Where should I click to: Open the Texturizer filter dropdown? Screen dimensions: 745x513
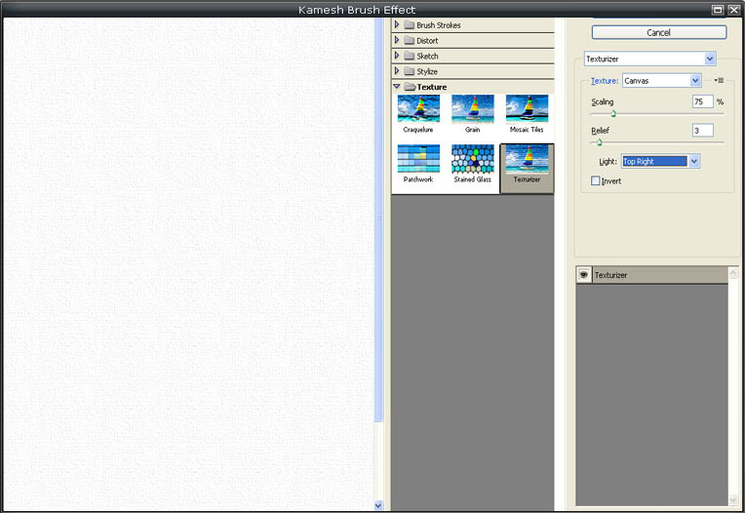(710, 59)
